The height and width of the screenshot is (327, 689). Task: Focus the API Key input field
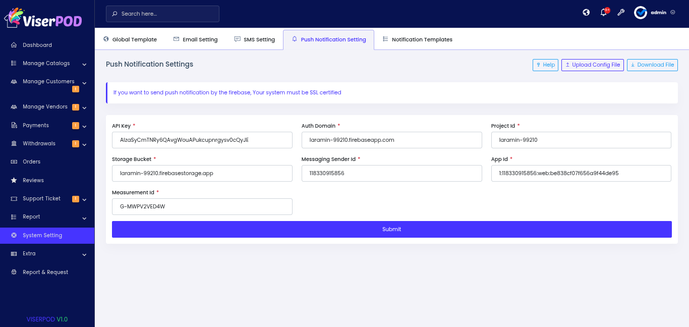coord(202,140)
